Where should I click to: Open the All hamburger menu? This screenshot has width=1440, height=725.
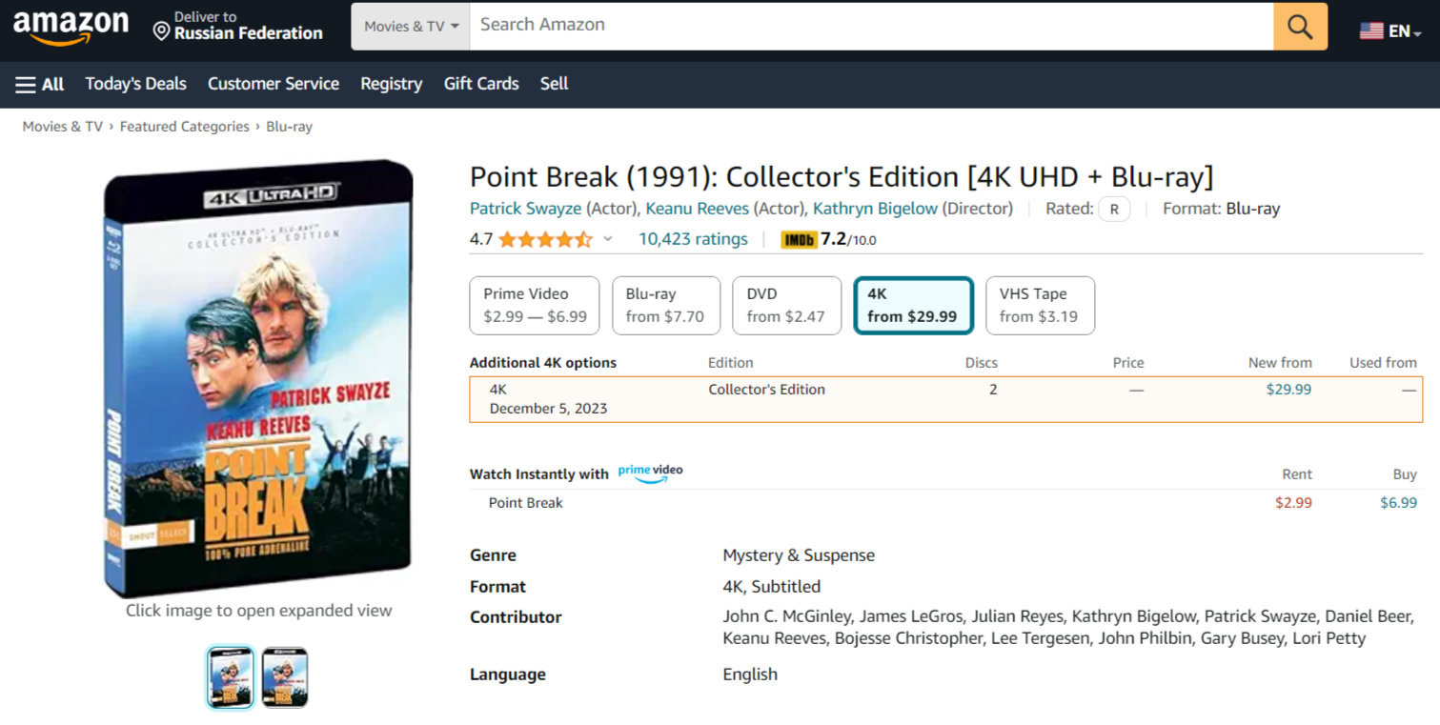coord(40,84)
